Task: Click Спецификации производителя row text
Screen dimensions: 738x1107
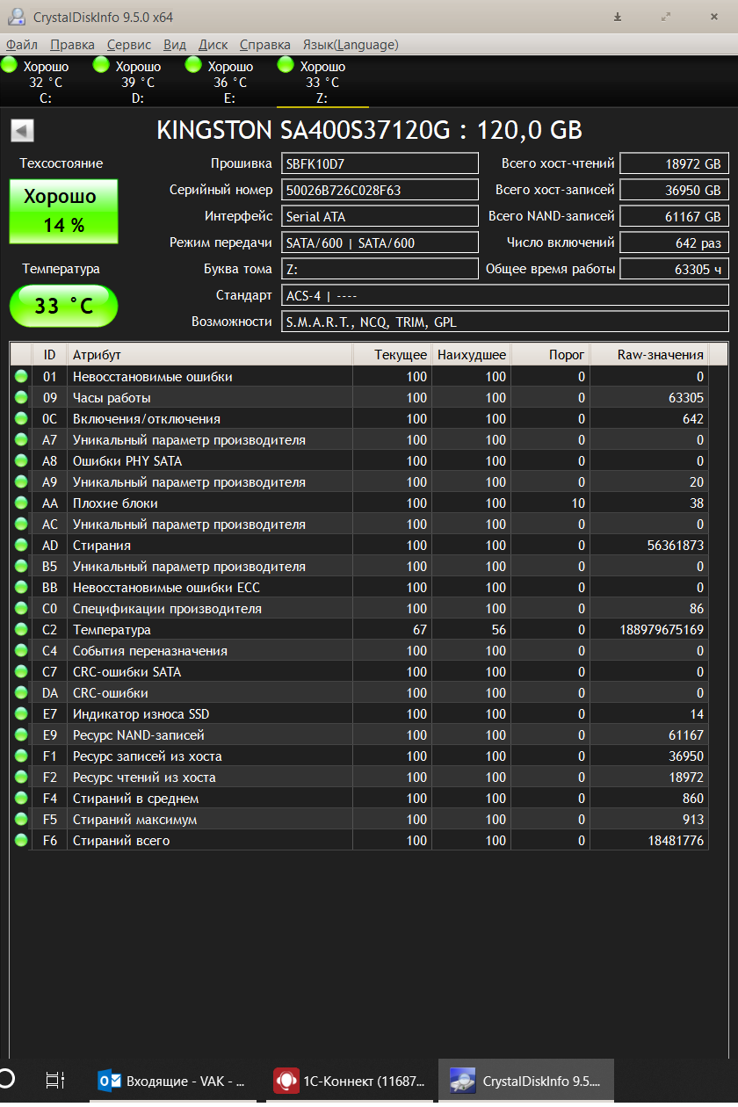Action: [167, 609]
